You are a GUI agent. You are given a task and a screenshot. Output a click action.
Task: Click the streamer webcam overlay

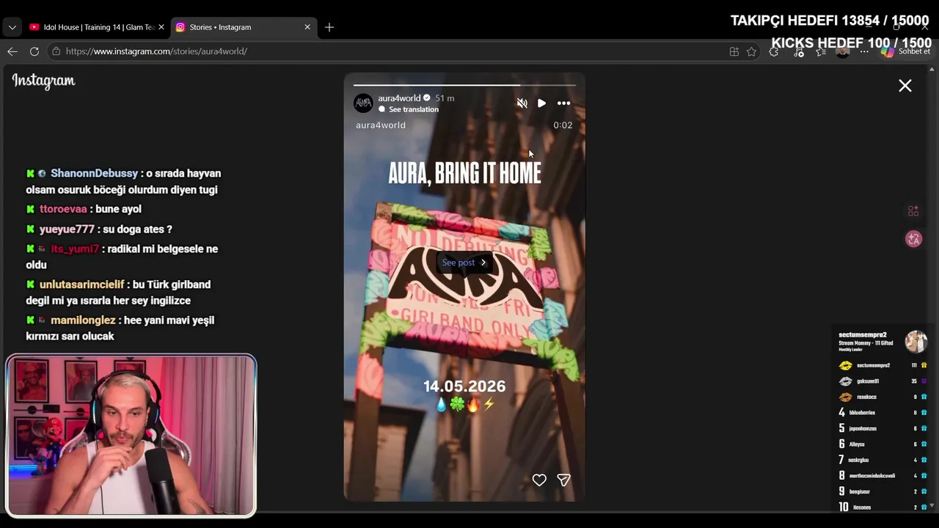point(131,436)
